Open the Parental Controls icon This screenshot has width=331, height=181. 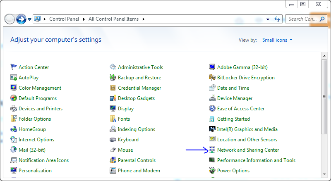point(113,160)
